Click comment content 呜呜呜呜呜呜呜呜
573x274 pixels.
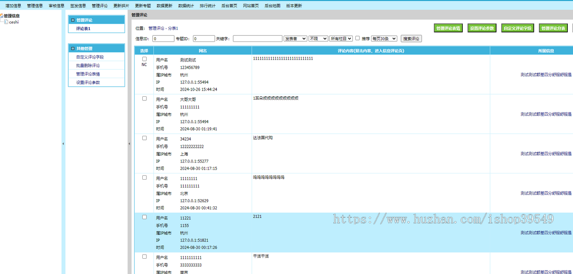[x=269, y=177]
